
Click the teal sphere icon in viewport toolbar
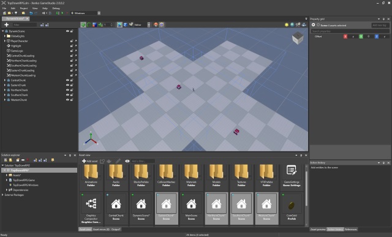point(292,24)
